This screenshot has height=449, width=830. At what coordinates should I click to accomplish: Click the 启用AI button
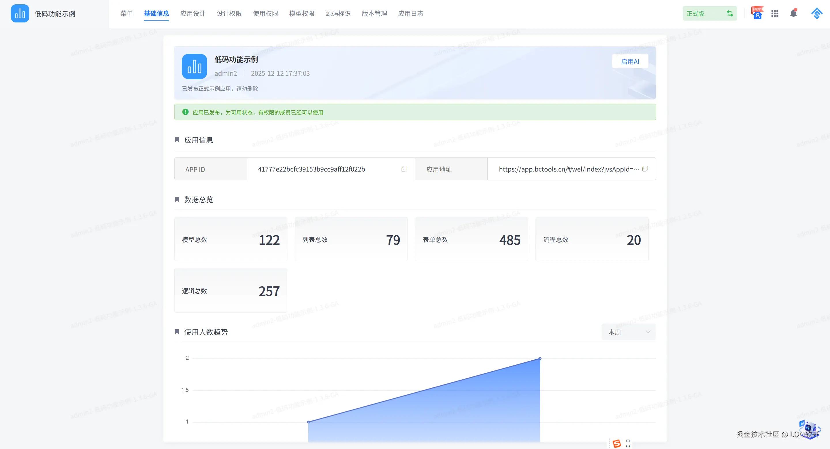(630, 62)
